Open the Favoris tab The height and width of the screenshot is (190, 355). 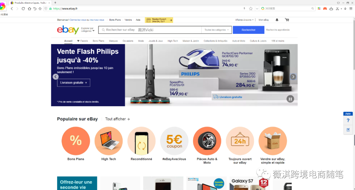[83, 41]
